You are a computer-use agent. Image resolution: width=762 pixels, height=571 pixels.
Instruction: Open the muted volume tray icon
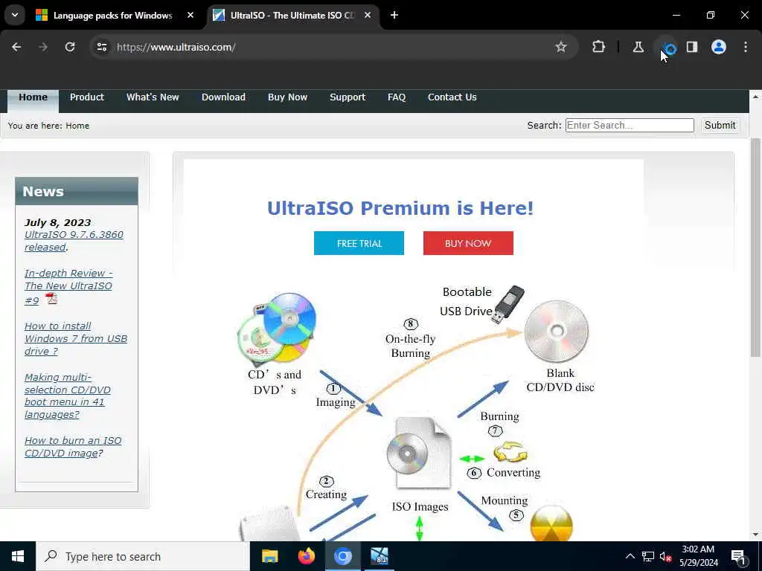point(666,556)
